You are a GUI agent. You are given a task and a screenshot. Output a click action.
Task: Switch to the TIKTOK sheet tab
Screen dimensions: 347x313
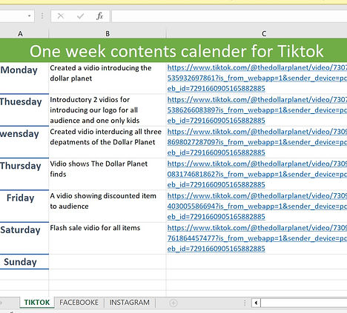tap(37, 303)
